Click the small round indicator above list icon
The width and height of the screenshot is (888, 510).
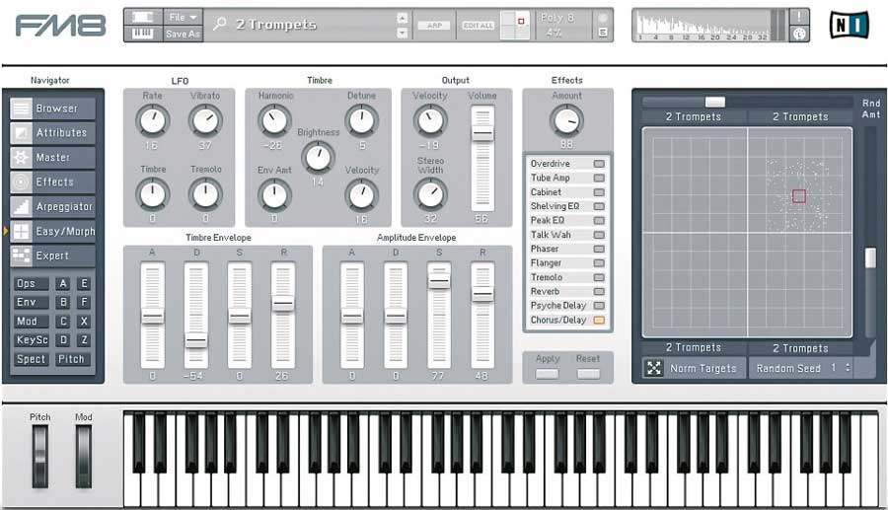603,18
